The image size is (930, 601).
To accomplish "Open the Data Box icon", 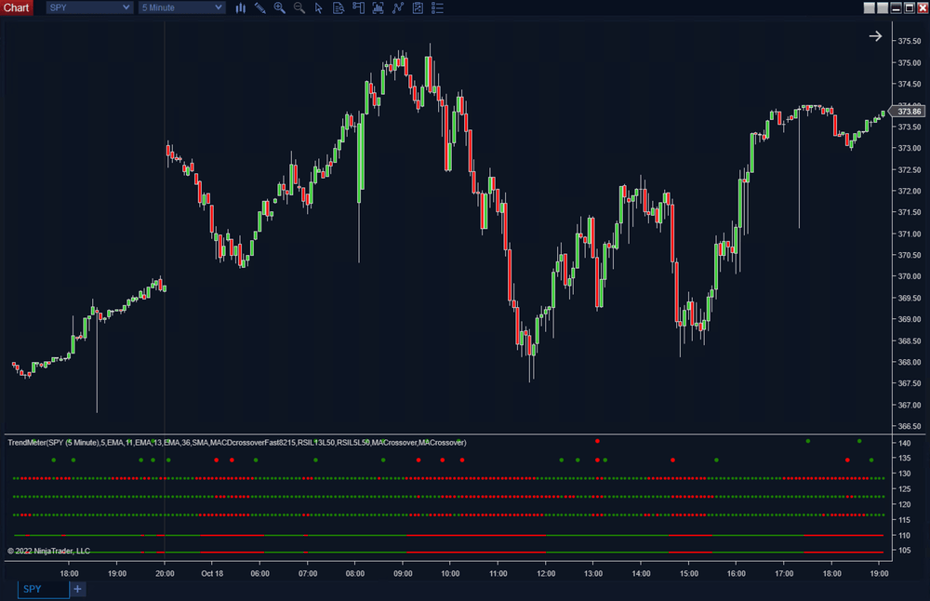I will click(339, 7).
